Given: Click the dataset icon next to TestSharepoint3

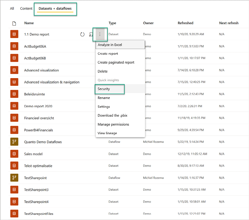Looking at the screenshot, I should tap(14, 190).
